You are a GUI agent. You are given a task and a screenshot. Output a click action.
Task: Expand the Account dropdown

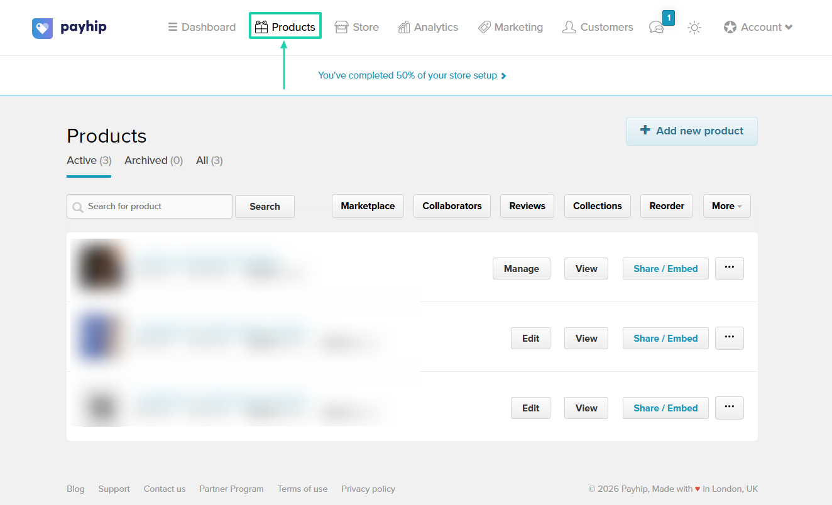tap(758, 27)
